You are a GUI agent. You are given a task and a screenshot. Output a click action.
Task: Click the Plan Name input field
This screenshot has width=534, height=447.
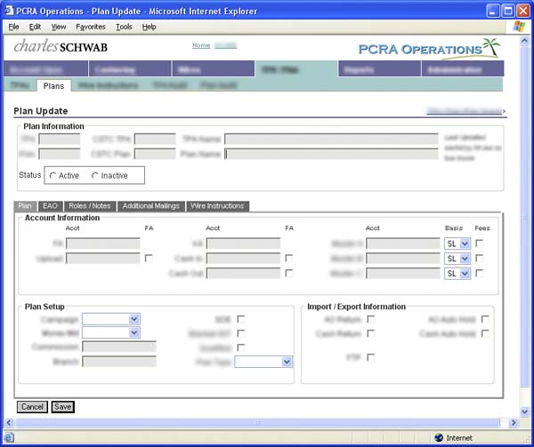pos(331,154)
